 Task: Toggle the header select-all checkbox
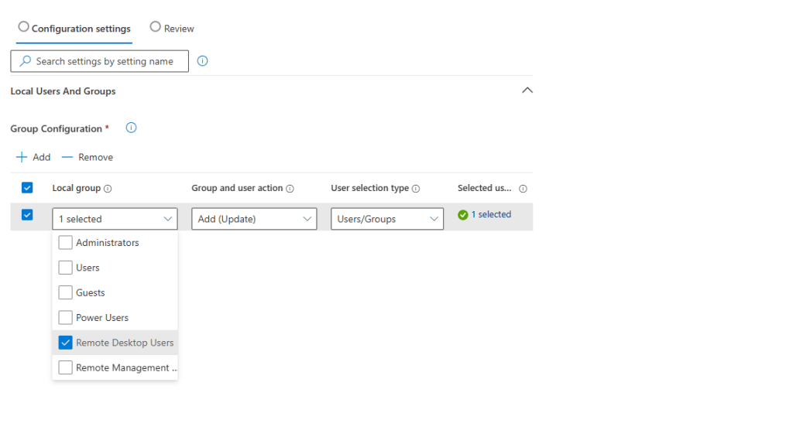point(27,188)
